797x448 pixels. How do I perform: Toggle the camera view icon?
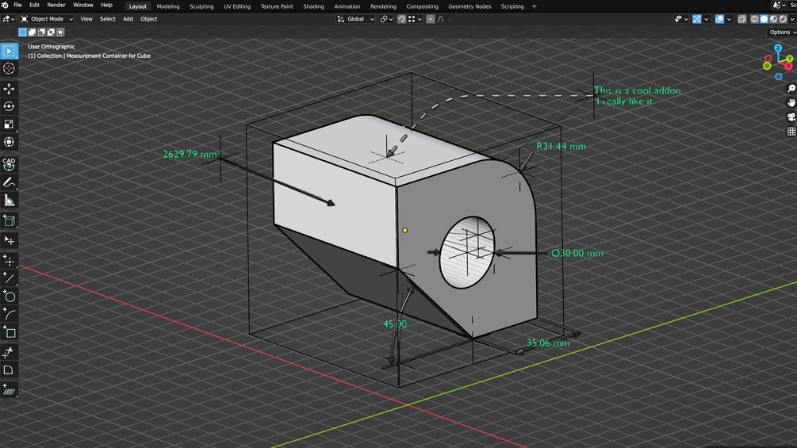pos(791,117)
